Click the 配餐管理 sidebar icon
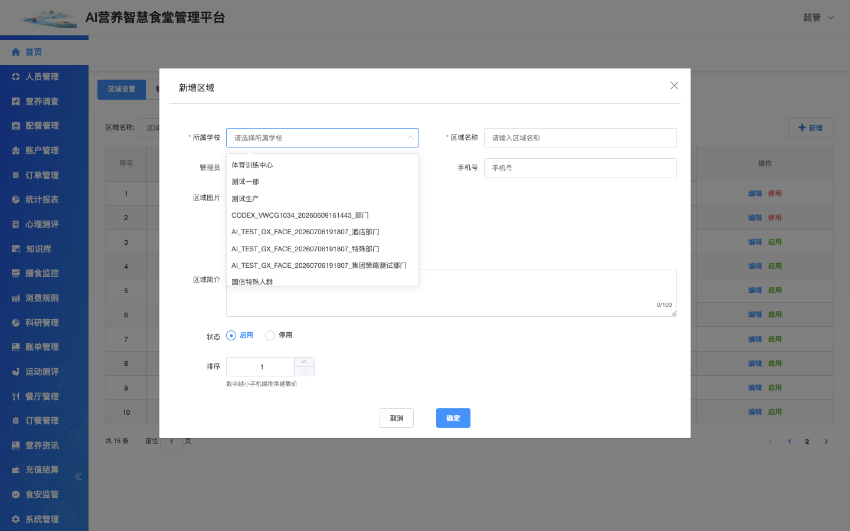The image size is (850, 531). pyautogui.click(x=16, y=126)
